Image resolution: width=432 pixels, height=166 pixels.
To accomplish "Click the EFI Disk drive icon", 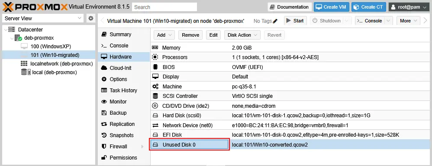I will click(155, 135).
